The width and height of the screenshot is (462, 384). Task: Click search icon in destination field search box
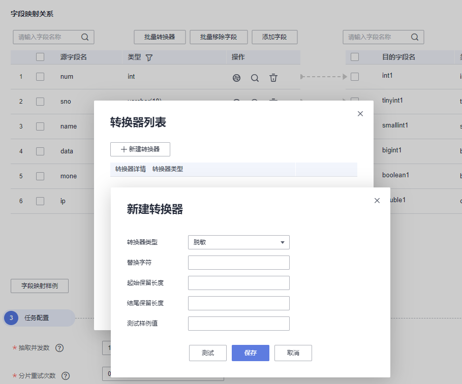(414, 37)
